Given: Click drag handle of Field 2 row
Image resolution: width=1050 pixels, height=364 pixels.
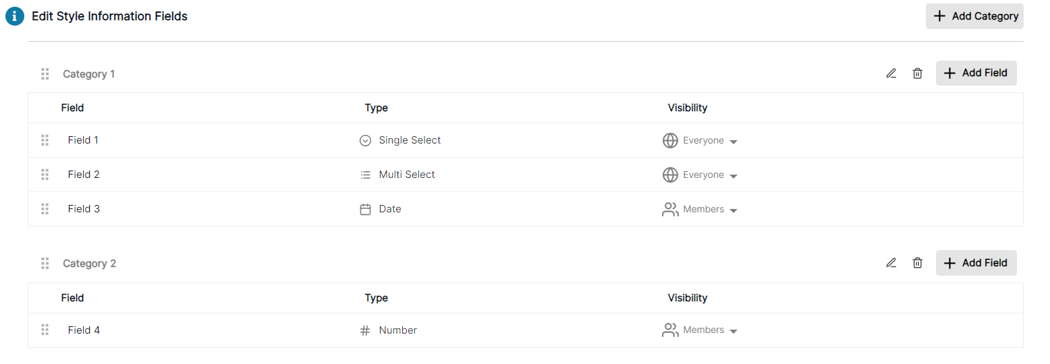Looking at the screenshot, I should tap(45, 175).
